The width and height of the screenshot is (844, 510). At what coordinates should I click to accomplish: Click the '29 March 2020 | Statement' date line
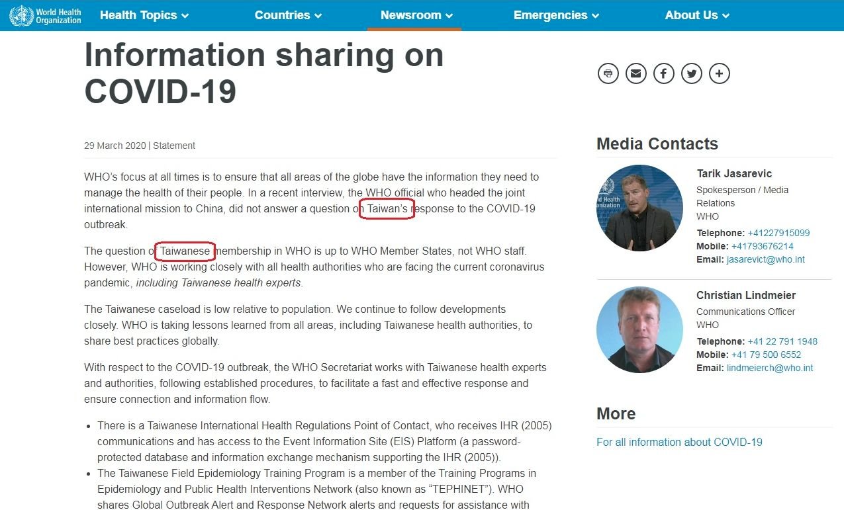(x=140, y=146)
